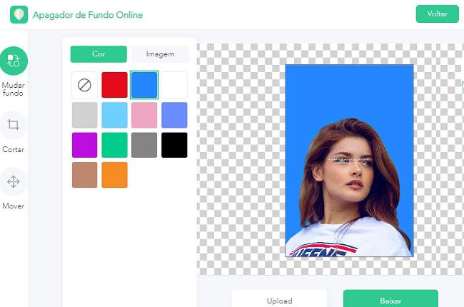Pick the green color swatch

click(114, 145)
